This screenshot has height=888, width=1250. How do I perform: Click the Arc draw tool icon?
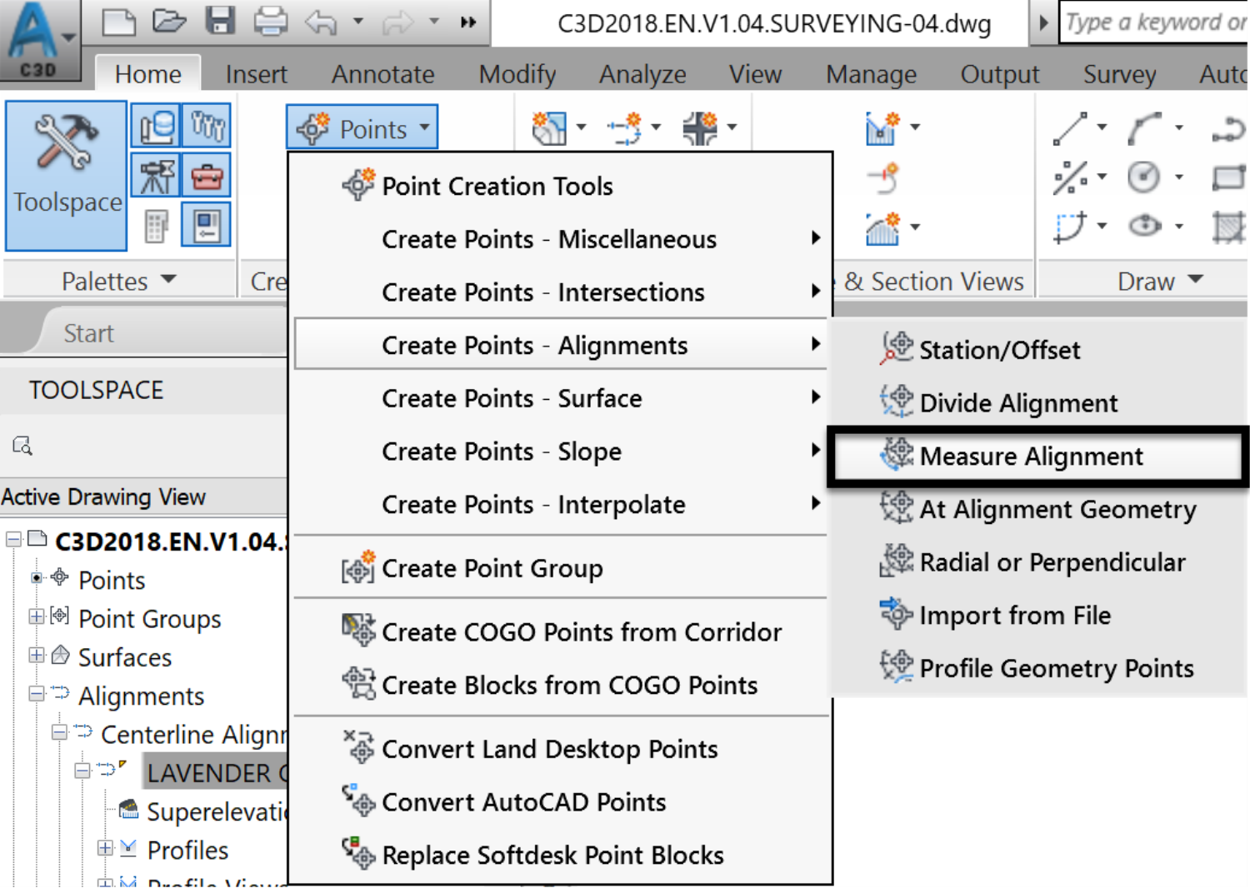pos(1145,127)
